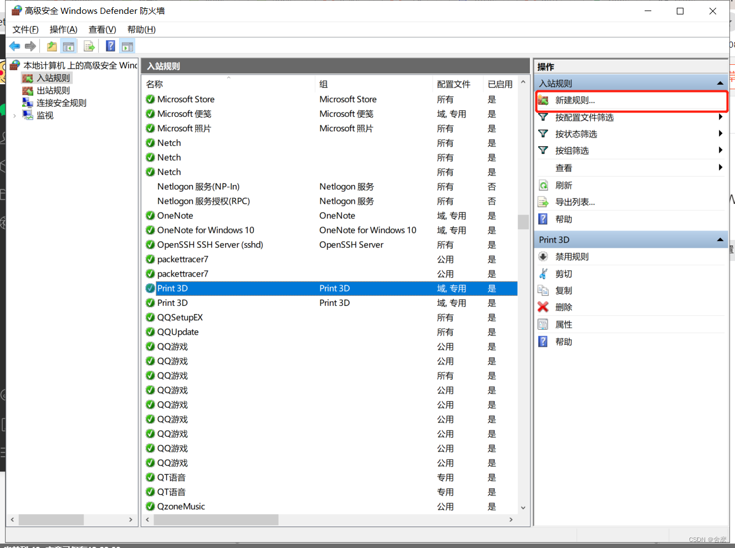Select the QQSetupEX rule
This screenshot has height=548, width=735.
[330, 317]
